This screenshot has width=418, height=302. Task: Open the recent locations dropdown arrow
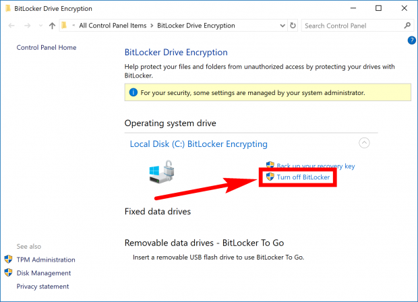click(39, 26)
